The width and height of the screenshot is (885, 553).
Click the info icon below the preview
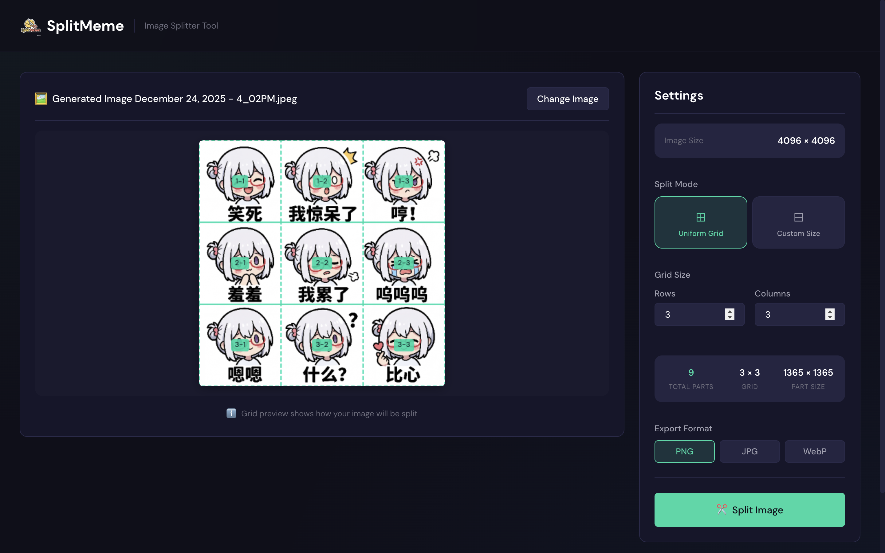tap(231, 413)
